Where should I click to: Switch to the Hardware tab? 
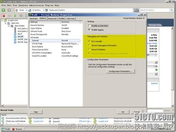pyautogui.click(x=33, y=19)
